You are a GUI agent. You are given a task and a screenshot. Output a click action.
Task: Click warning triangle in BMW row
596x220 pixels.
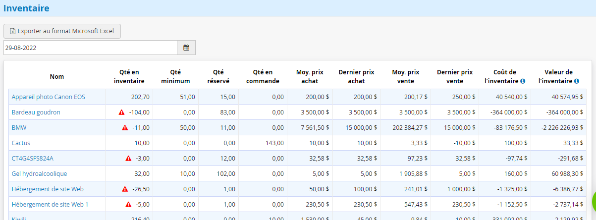pyautogui.click(x=125, y=128)
